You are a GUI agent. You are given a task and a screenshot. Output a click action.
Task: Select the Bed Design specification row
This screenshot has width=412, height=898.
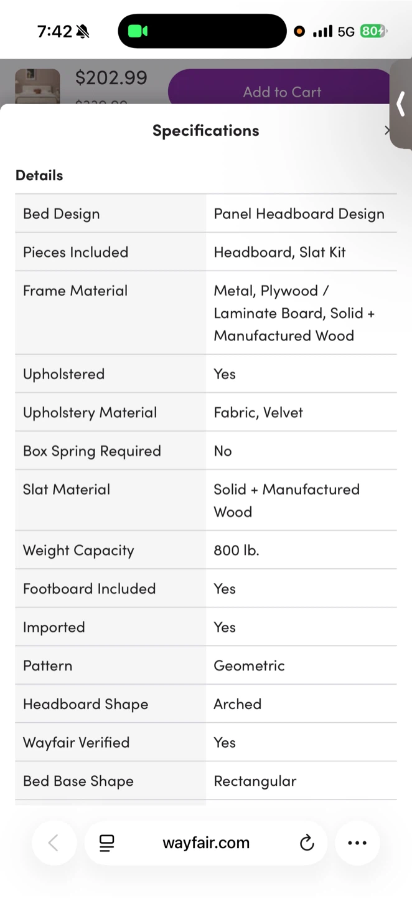[206, 214]
